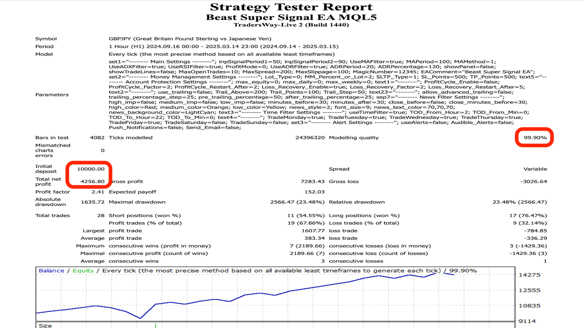Select Long positions value 17 (76.47%)

[528, 215]
